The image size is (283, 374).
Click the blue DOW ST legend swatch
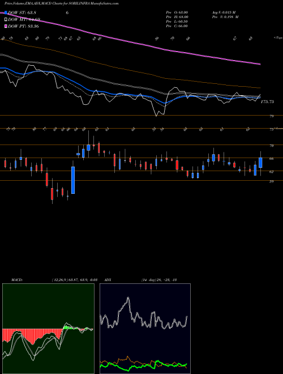(x=6, y=13)
